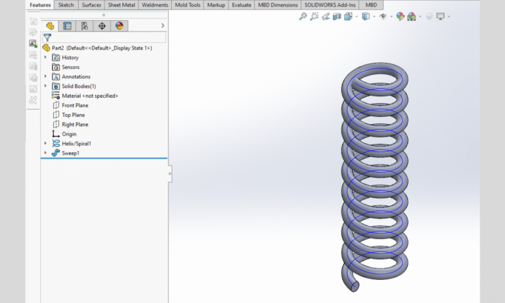The image size is (505, 303).
Task: Expand the History folder
Action: [x=45, y=57]
